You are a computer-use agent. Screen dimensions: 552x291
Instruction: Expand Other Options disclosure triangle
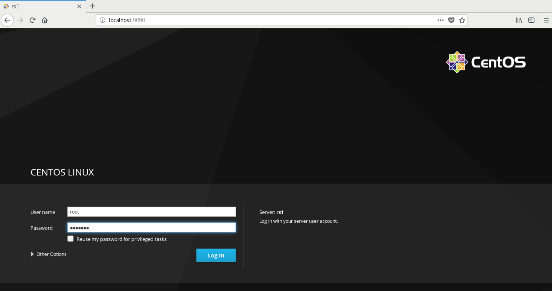coord(32,254)
